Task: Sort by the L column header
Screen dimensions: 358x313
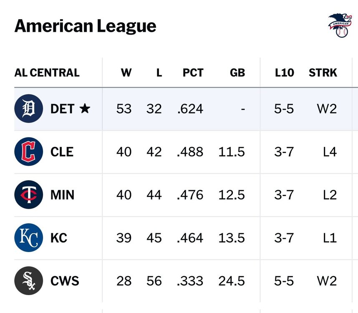Action: coord(159,73)
